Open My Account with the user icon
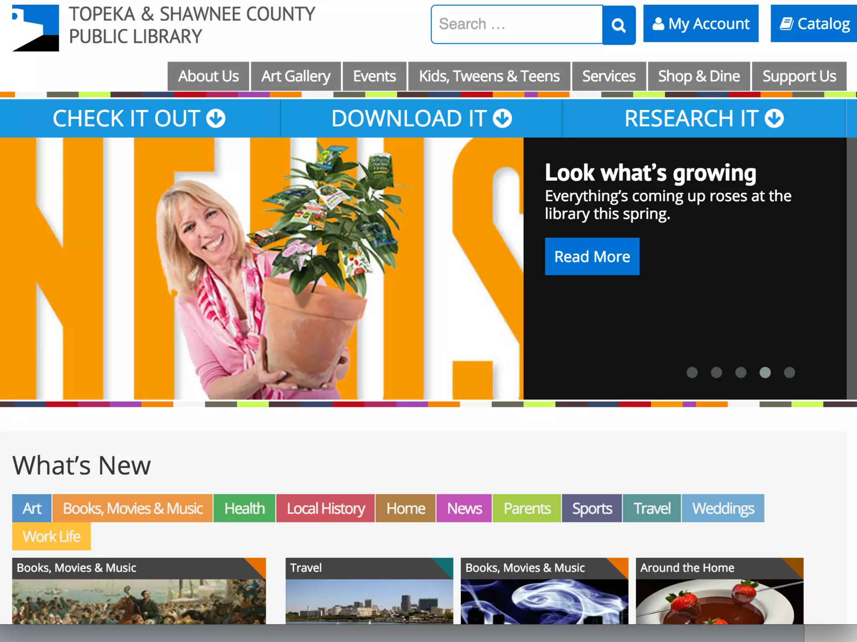 (700, 24)
